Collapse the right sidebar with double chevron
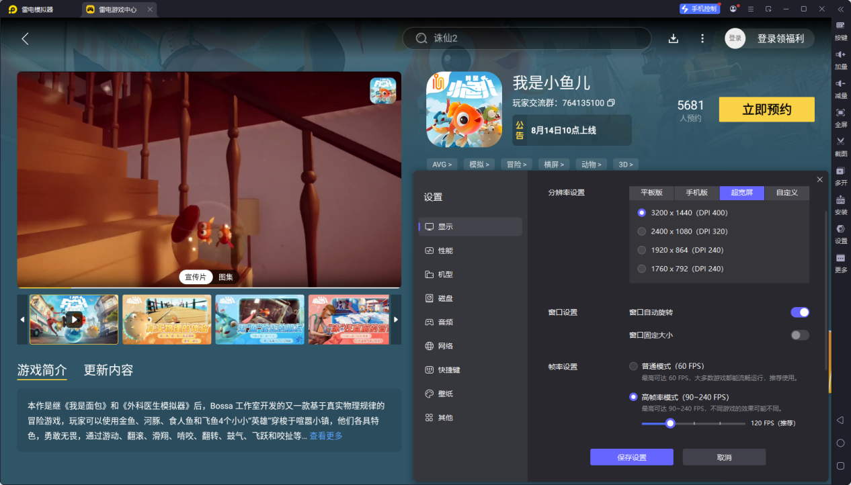 840,9
